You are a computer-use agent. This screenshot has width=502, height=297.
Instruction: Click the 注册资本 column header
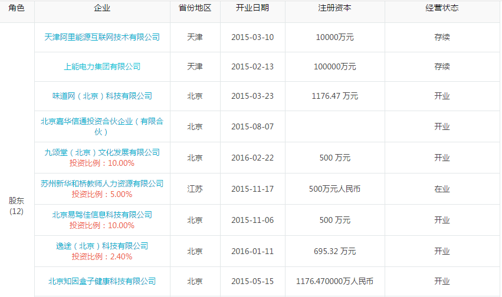coord(335,8)
